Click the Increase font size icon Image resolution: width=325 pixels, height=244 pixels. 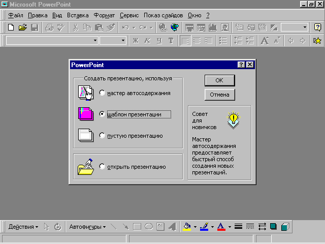pos(265,41)
